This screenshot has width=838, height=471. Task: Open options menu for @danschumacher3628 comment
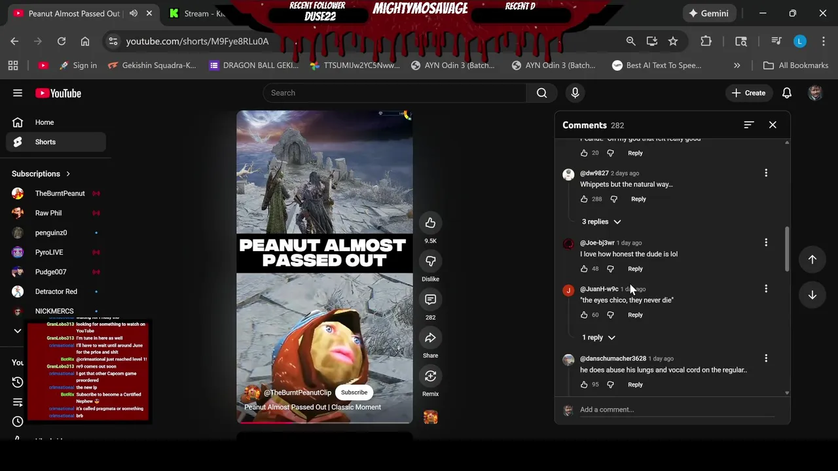pos(766,358)
